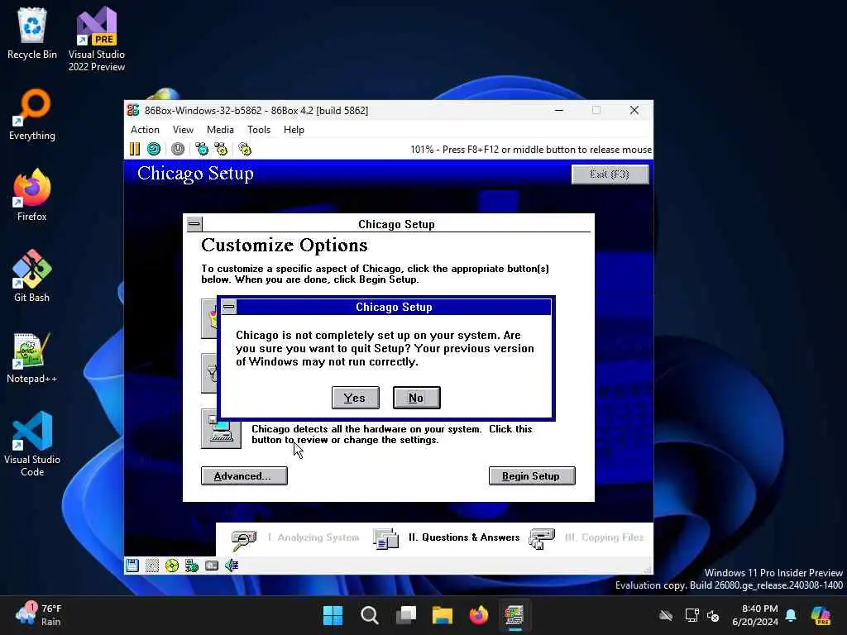847x635 pixels.
Task: Open the 86Box Help menu
Action: coord(294,130)
